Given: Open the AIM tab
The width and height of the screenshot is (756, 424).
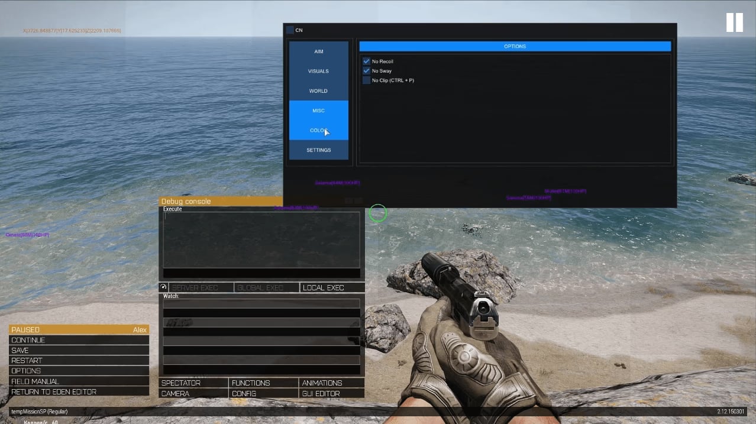Looking at the screenshot, I should 319,51.
